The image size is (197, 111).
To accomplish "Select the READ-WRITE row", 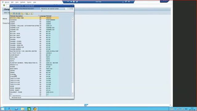I will click(x=34, y=69).
